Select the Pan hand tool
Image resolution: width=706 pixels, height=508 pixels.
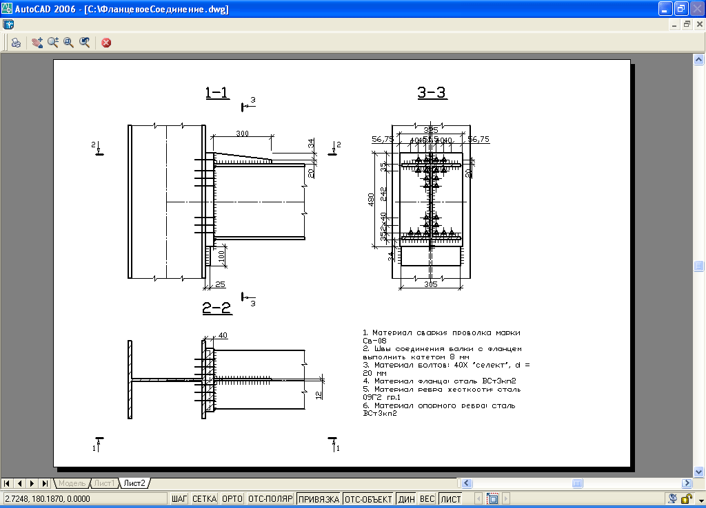pyautogui.click(x=37, y=43)
